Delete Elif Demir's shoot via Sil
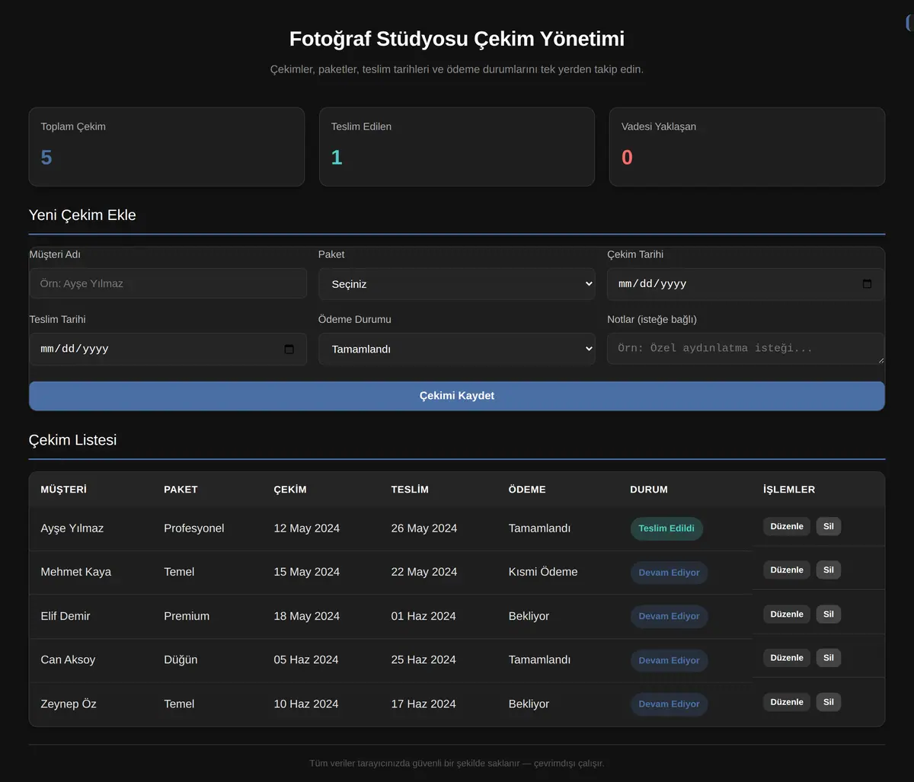Screen dimensions: 914x782 [x=829, y=614]
